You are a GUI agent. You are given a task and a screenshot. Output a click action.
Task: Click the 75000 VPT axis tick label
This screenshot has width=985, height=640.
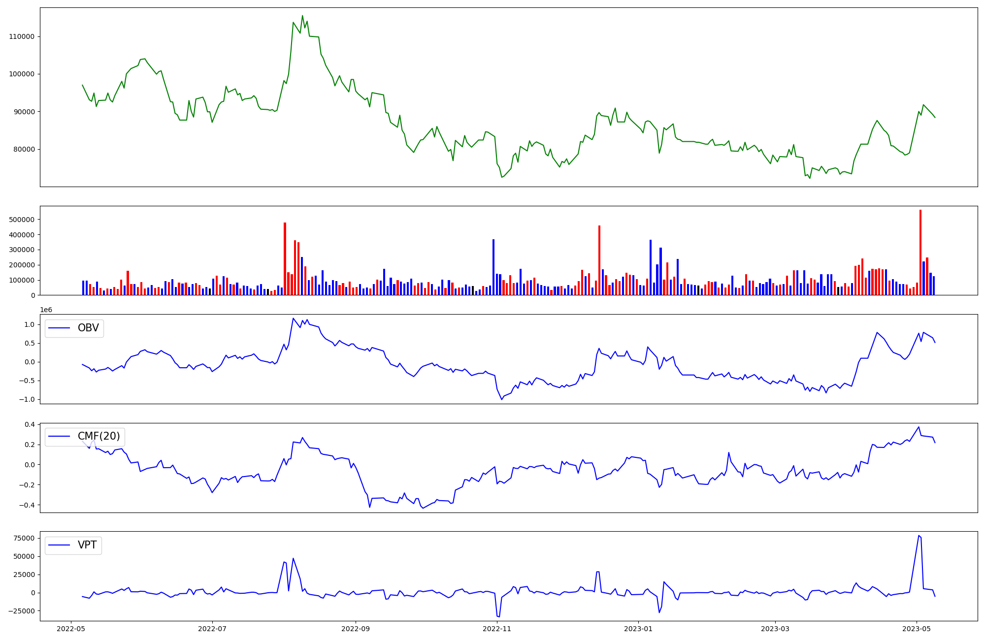point(24,538)
